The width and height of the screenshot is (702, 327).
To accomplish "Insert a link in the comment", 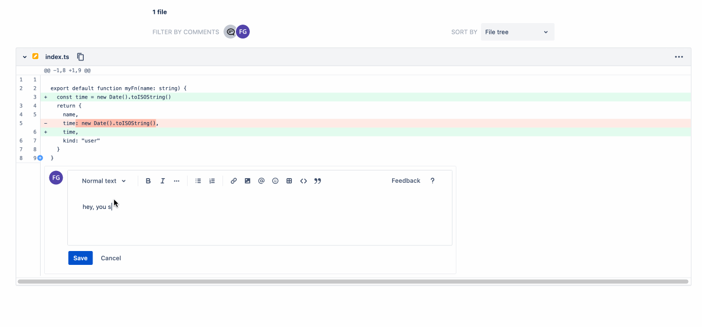I will pyautogui.click(x=234, y=181).
